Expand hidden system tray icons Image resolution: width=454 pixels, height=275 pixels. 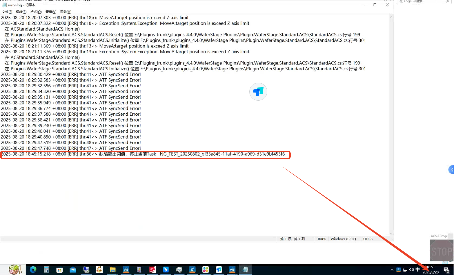tap(392, 270)
